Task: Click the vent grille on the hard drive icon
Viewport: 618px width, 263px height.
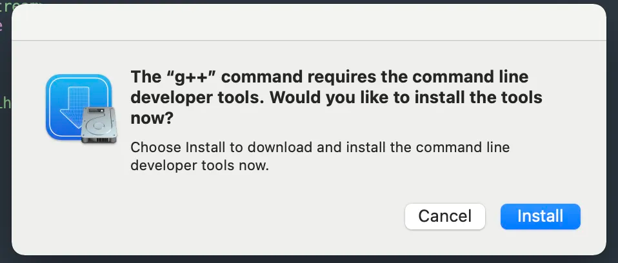Action: pos(99,140)
